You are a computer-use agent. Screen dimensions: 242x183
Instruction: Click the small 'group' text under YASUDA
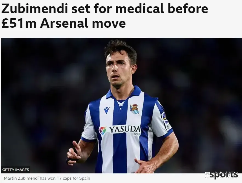pyautogui.click(x=137, y=134)
